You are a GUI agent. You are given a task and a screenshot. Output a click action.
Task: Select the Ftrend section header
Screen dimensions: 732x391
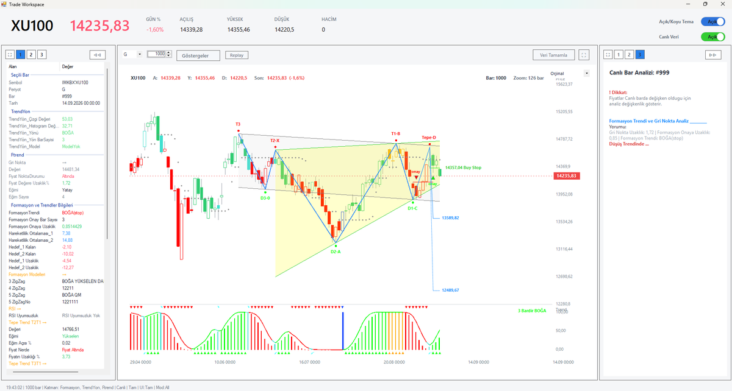click(x=18, y=155)
